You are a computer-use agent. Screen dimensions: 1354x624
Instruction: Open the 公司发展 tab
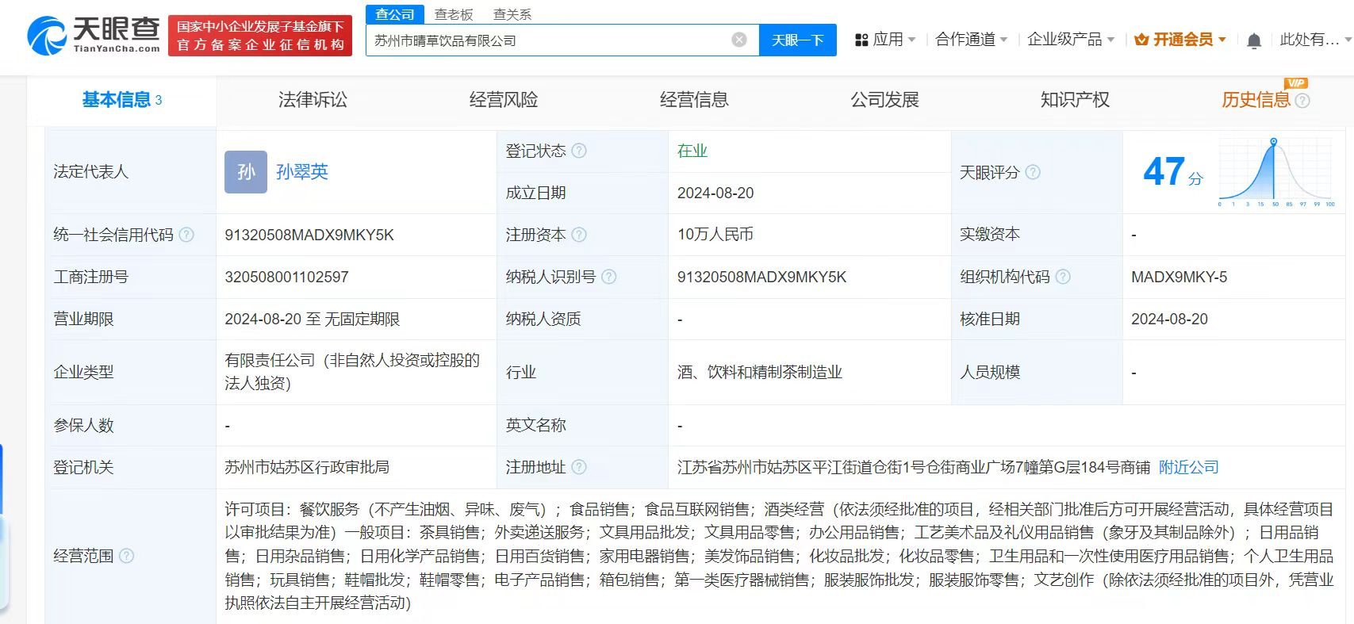tap(884, 100)
